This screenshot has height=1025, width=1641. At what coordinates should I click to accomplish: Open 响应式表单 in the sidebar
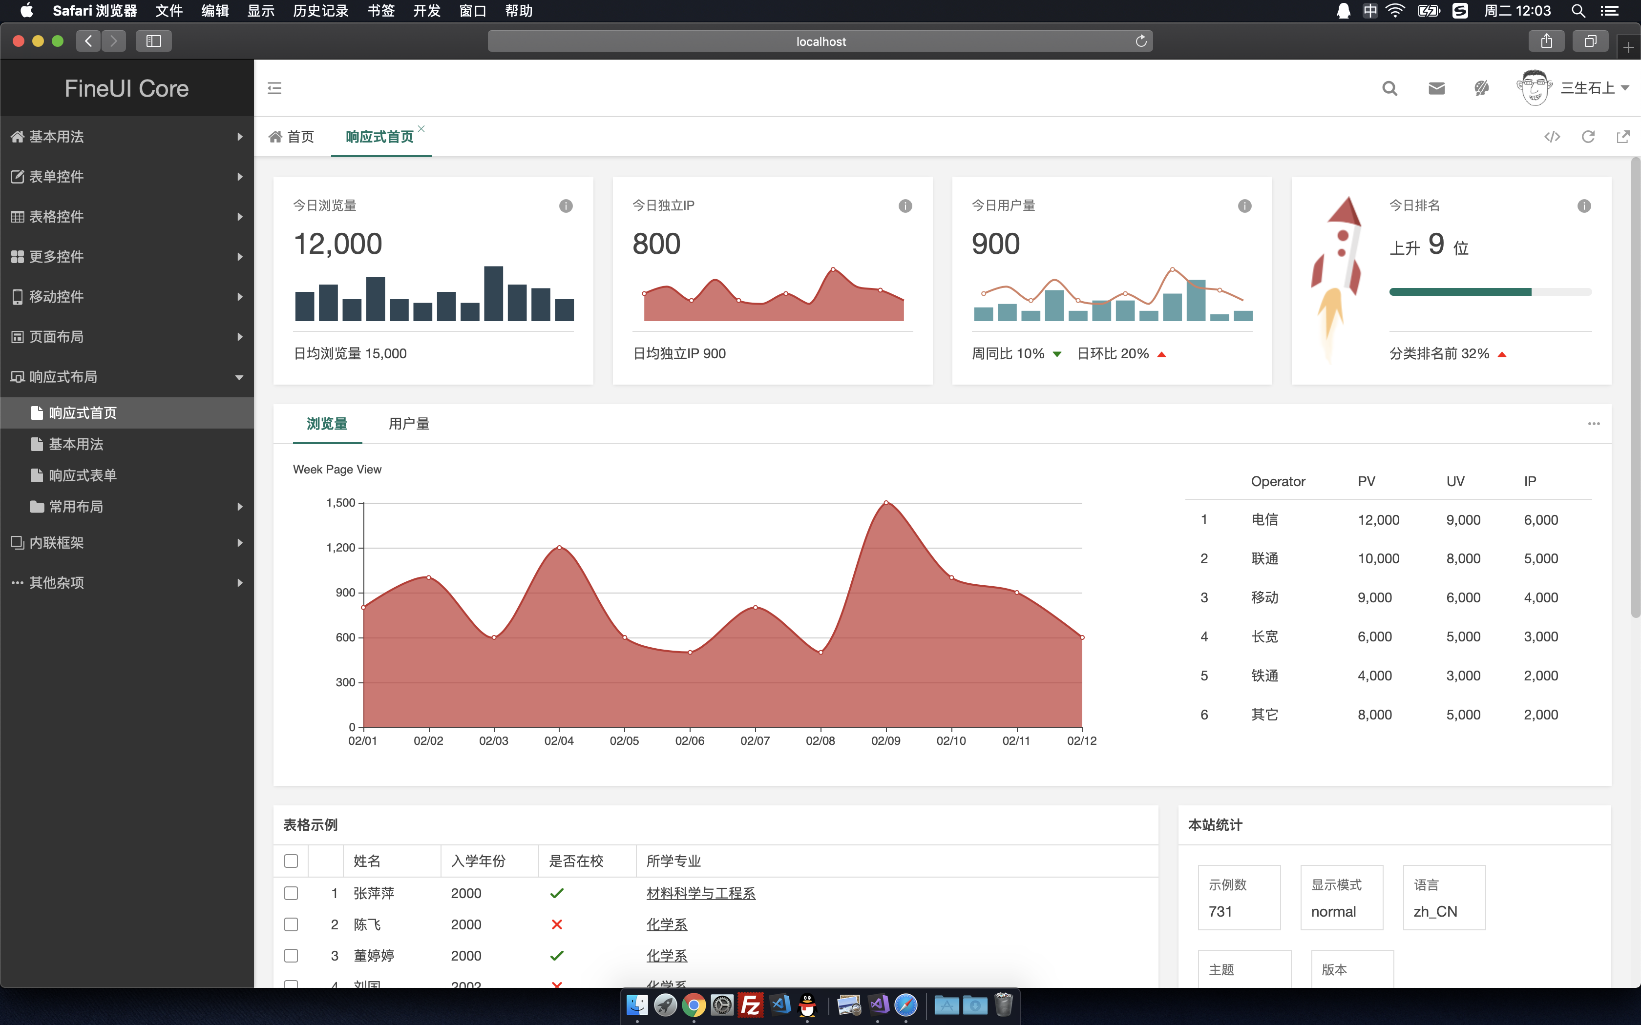[83, 476]
